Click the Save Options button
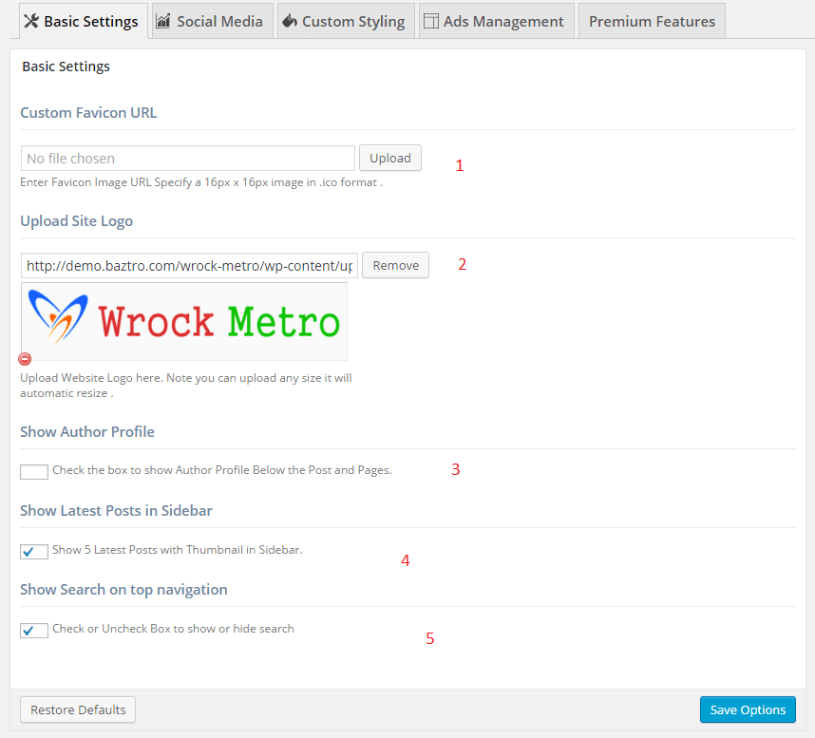Viewport: 815px width, 738px height. (x=748, y=710)
